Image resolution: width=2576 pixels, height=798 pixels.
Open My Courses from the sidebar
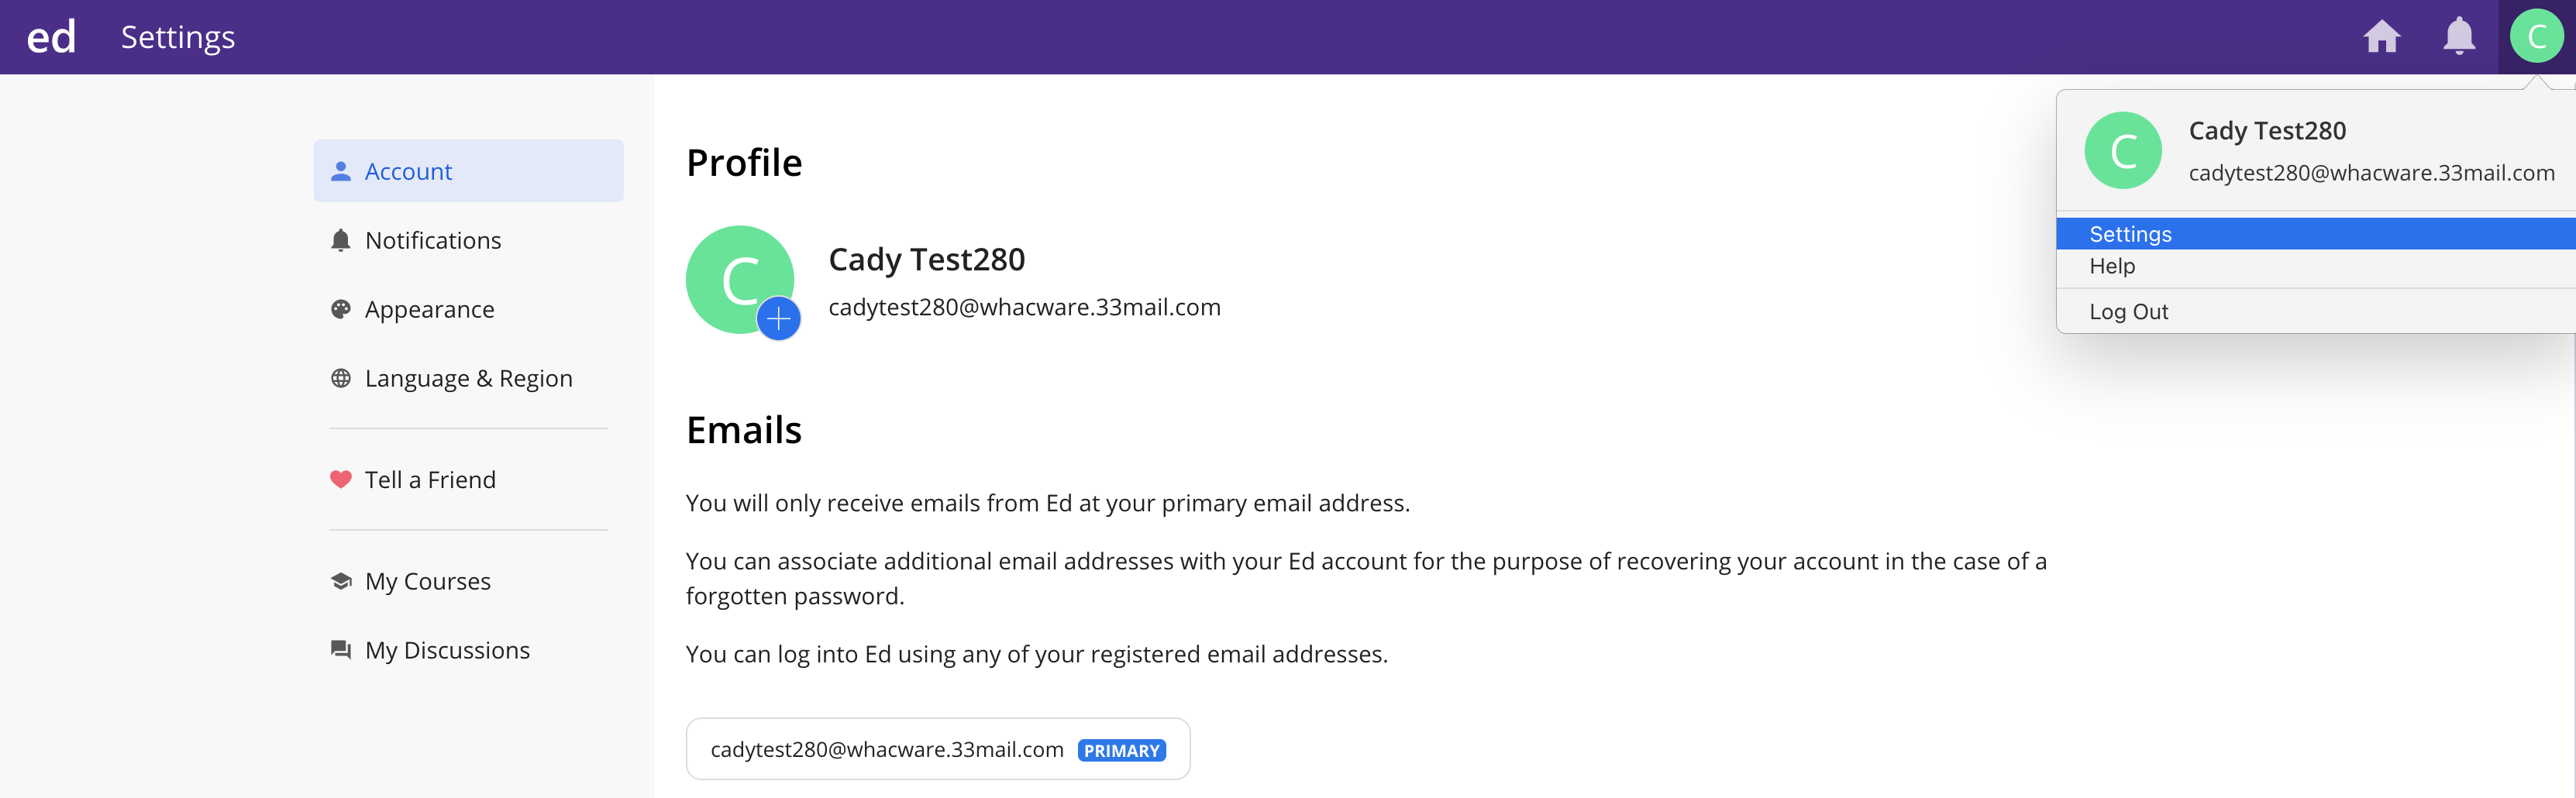click(427, 581)
